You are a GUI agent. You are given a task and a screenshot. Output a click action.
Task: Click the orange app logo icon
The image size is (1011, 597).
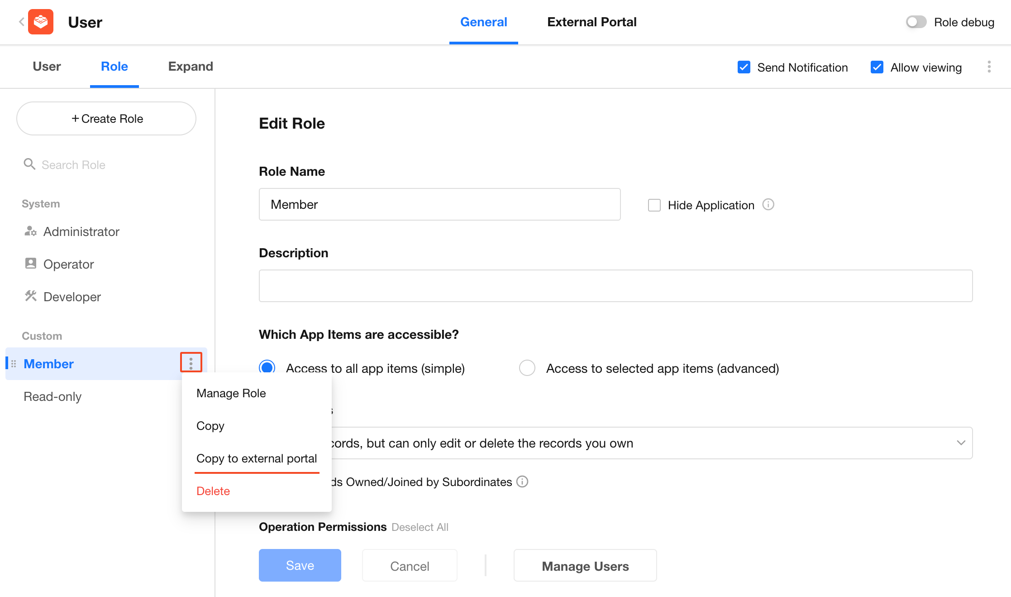41,22
